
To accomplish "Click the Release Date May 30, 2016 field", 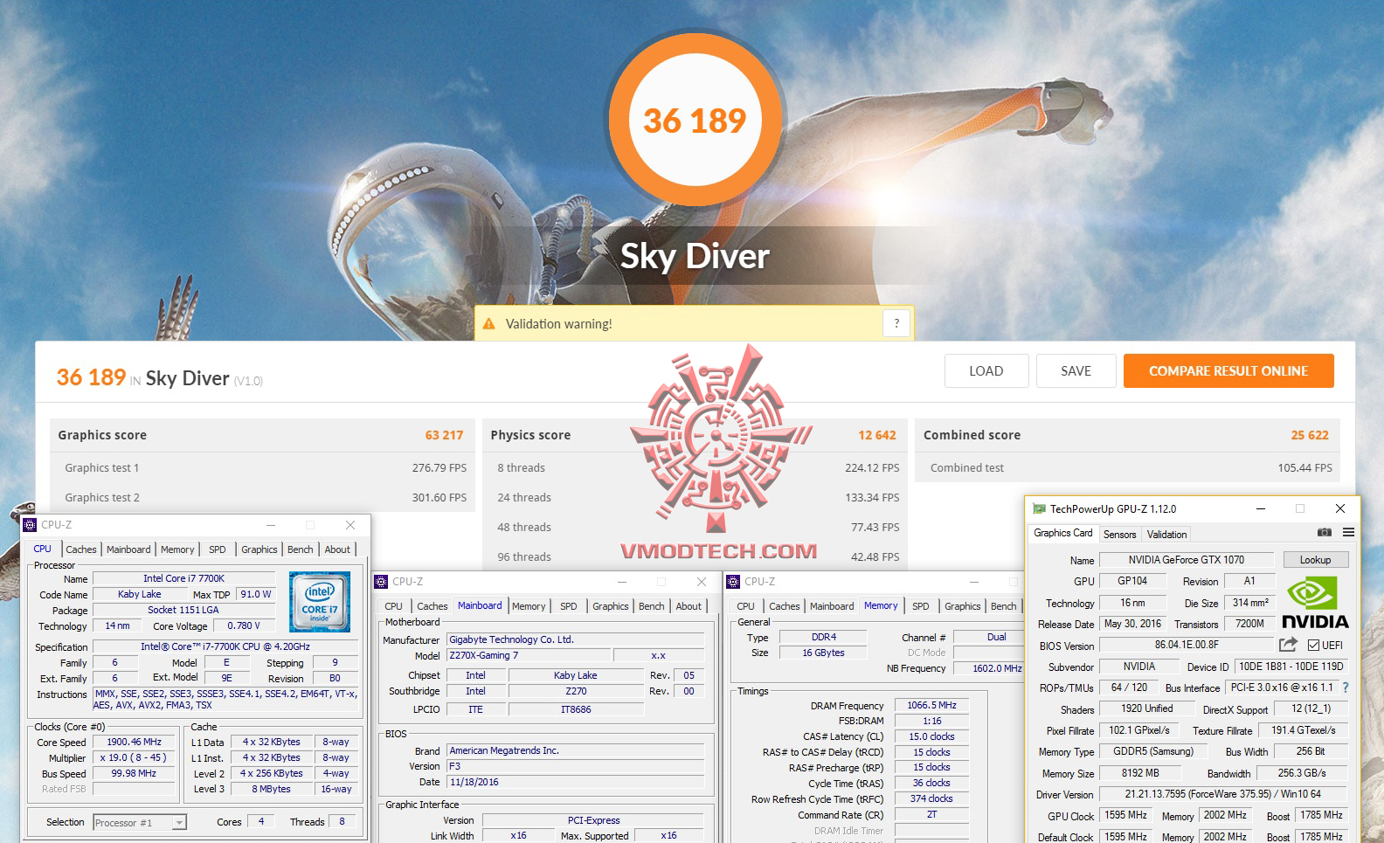I will coord(1132,624).
